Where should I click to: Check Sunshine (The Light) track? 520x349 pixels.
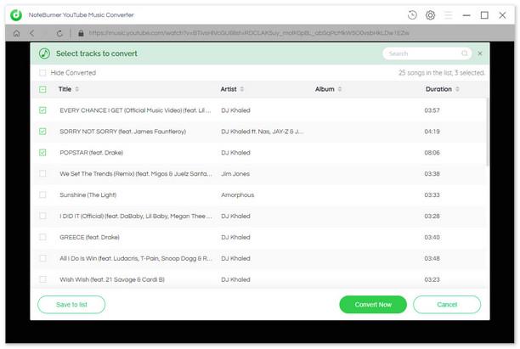(x=42, y=195)
